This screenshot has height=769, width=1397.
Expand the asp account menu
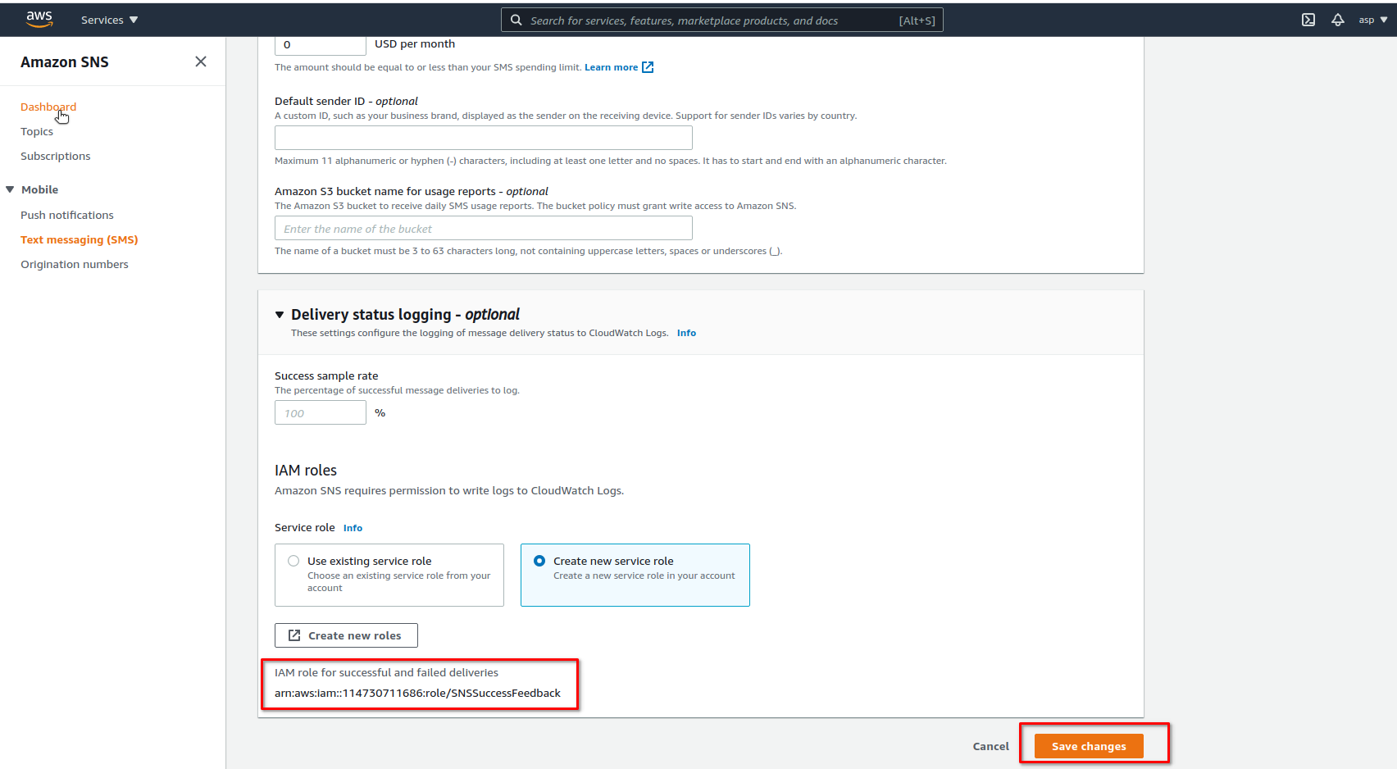click(x=1373, y=20)
